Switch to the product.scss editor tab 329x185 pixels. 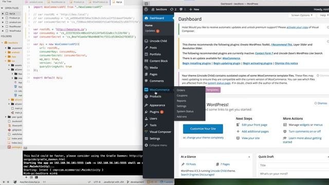coord(34,2)
